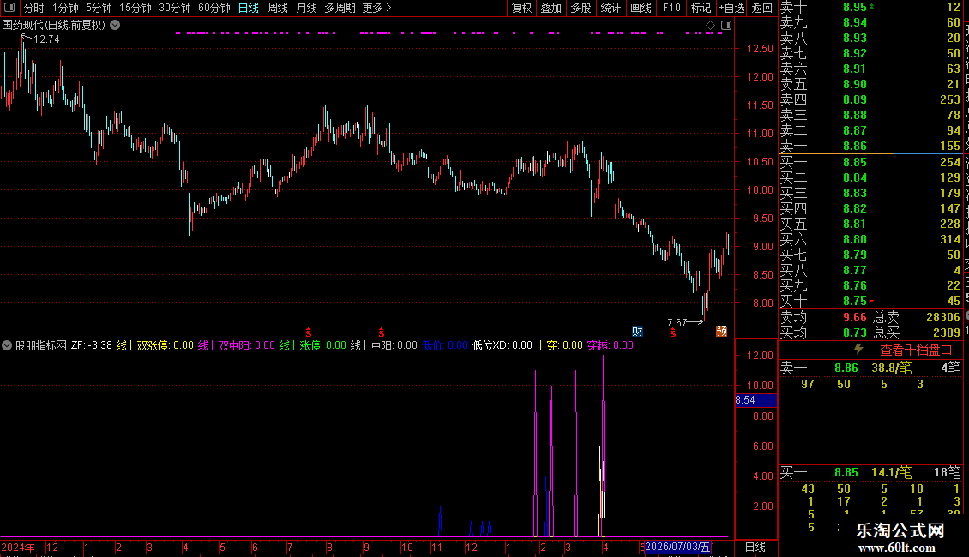
Task: Click the diamond icon above the chart
Action: click(x=710, y=26)
